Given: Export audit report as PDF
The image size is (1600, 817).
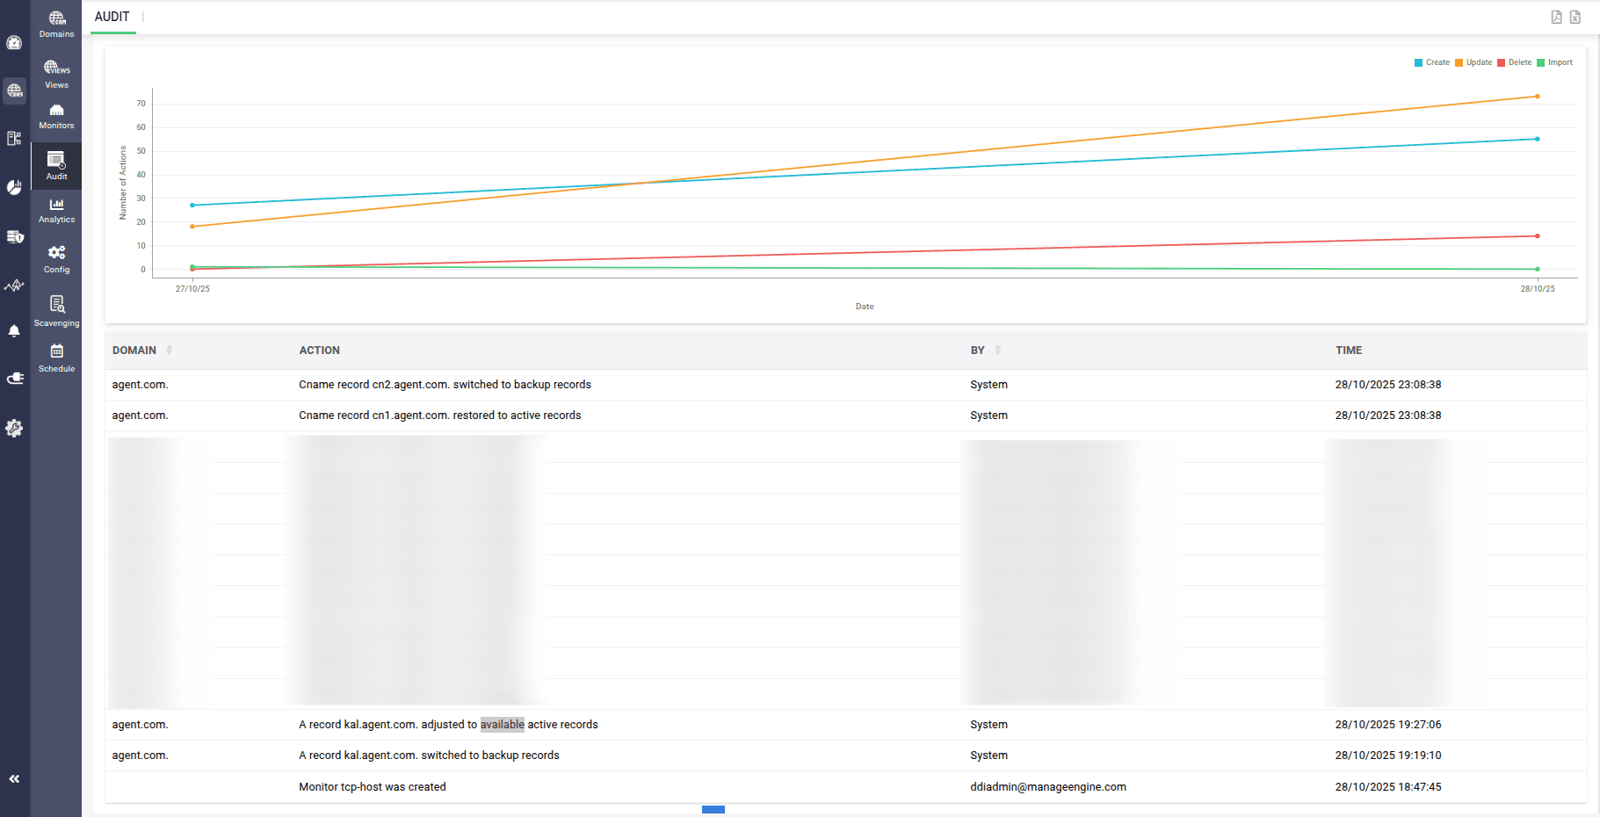Looking at the screenshot, I should 1556,17.
